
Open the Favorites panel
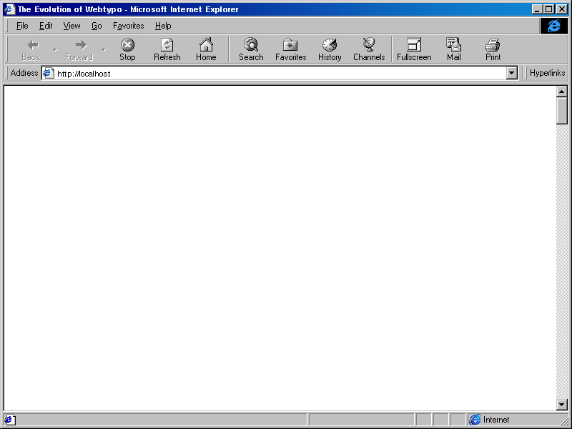click(x=290, y=49)
